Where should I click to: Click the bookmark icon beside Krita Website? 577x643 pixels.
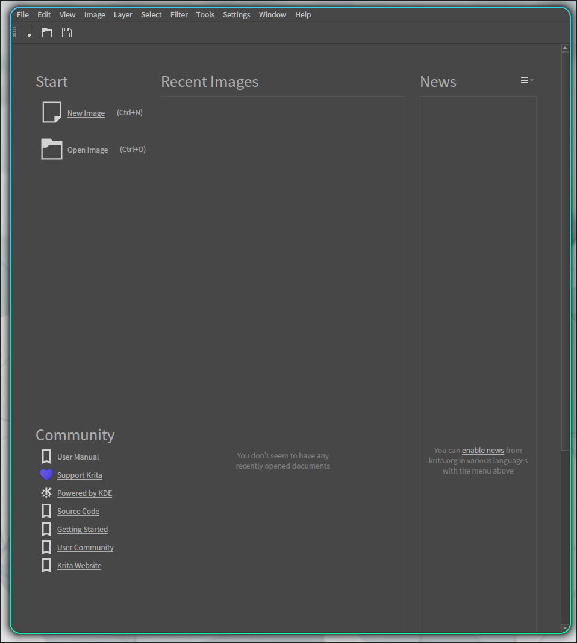click(46, 565)
